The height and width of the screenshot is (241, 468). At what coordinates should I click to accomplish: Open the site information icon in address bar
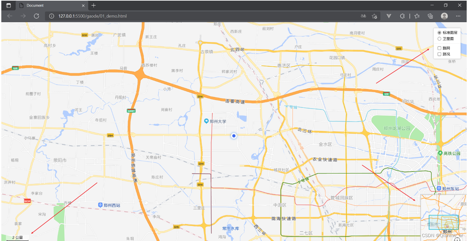[x=51, y=16]
